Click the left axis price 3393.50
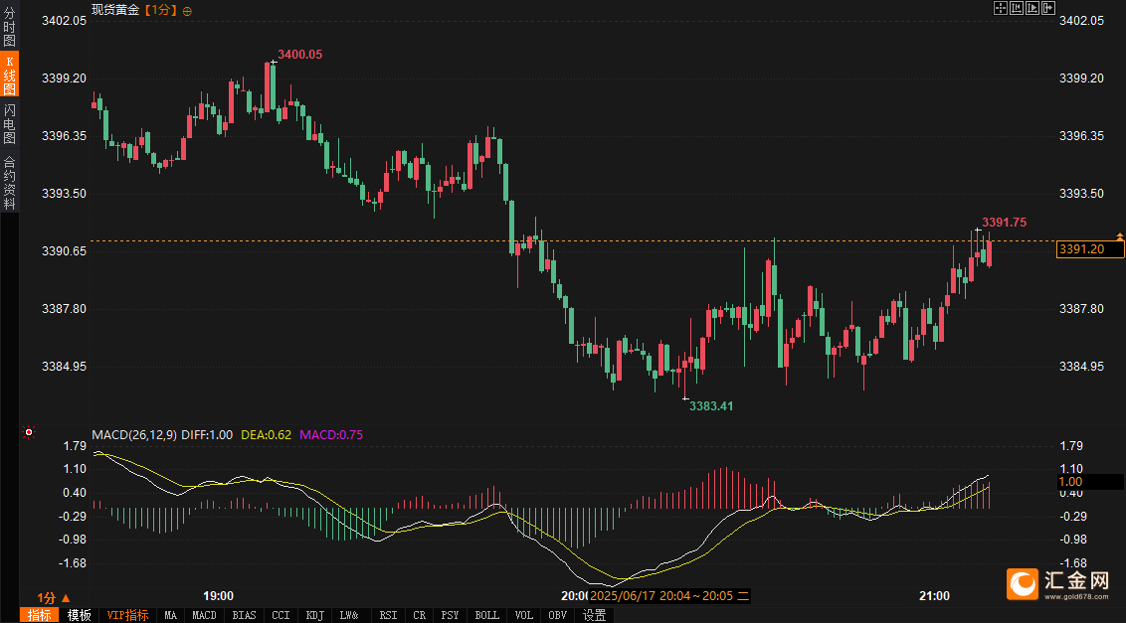This screenshot has width=1126, height=623. 64,193
